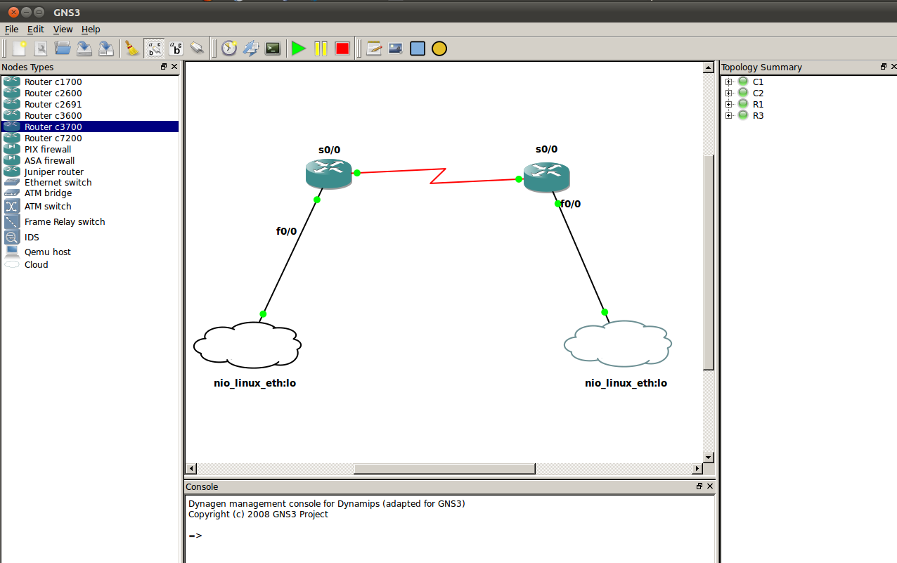The height and width of the screenshot is (563, 897).
Task: Click the left router on the canvas
Action: tap(328, 173)
